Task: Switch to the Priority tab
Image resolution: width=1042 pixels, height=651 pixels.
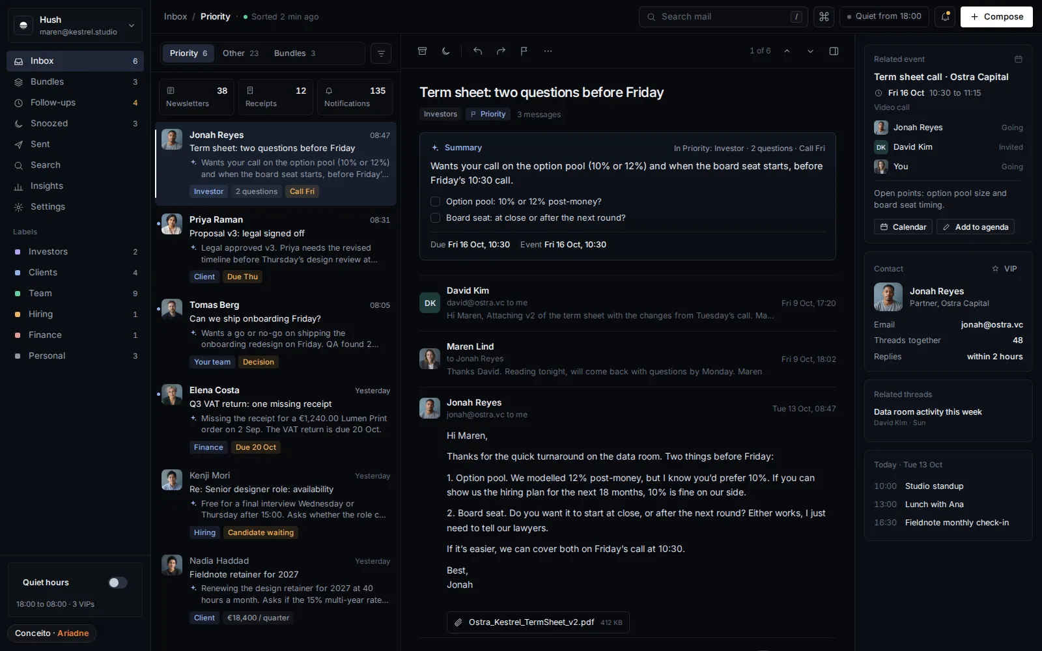Action: tap(188, 53)
